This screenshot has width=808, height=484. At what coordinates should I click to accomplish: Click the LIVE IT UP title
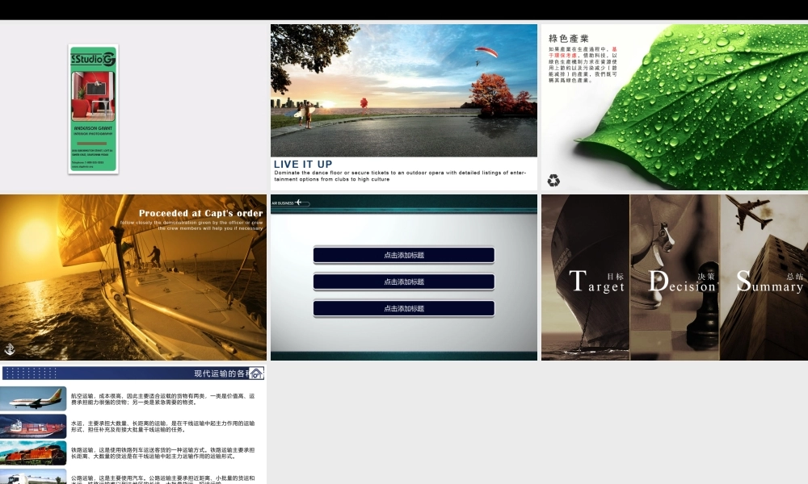303,164
